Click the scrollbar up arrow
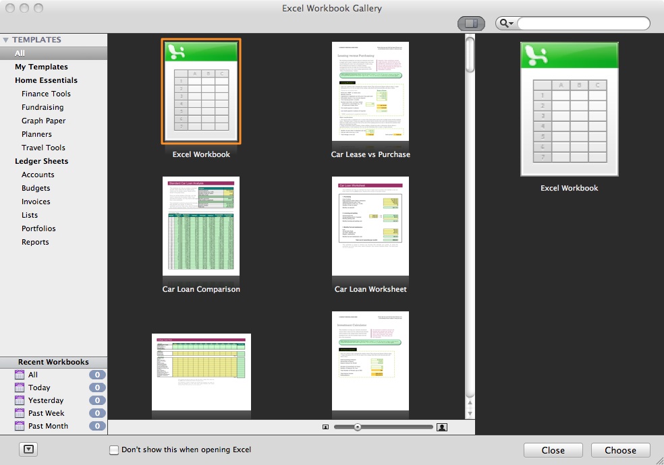 [x=470, y=403]
